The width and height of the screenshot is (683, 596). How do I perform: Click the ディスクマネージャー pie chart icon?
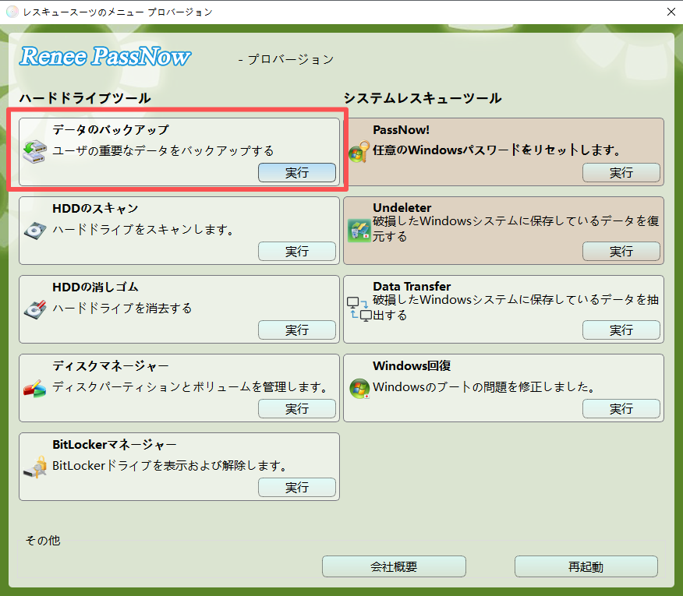[x=34, y=388]
